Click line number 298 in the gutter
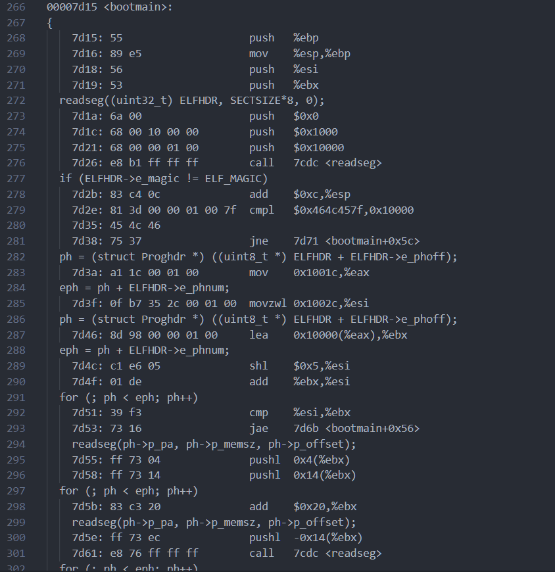The height and width of the screenshot is (572, 555). coord(16,507)
